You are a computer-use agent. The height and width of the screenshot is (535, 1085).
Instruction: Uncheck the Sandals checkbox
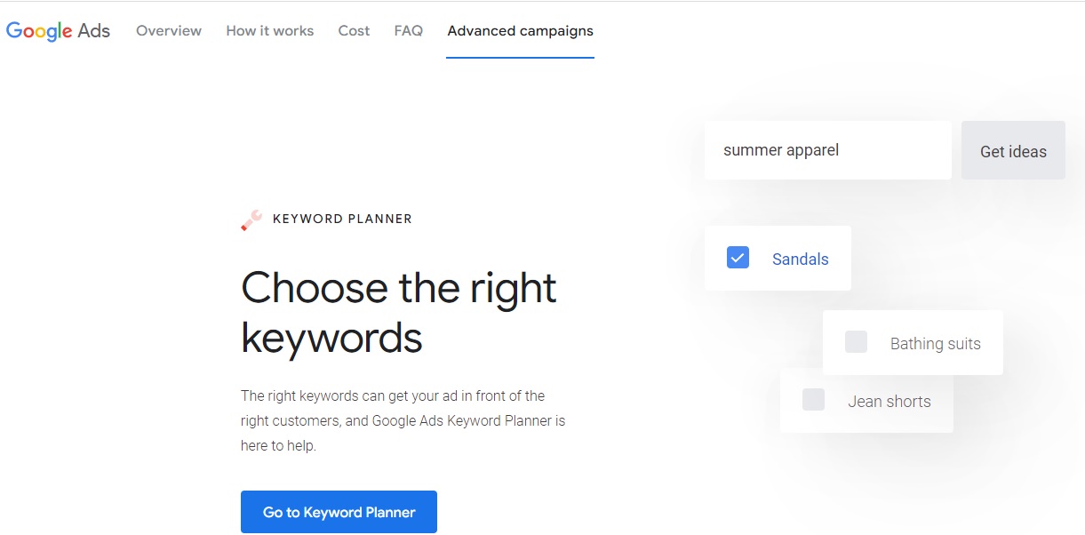[x=738, y=258]
